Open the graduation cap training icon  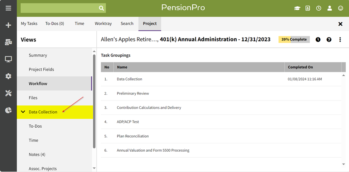(x=297, y=9)
